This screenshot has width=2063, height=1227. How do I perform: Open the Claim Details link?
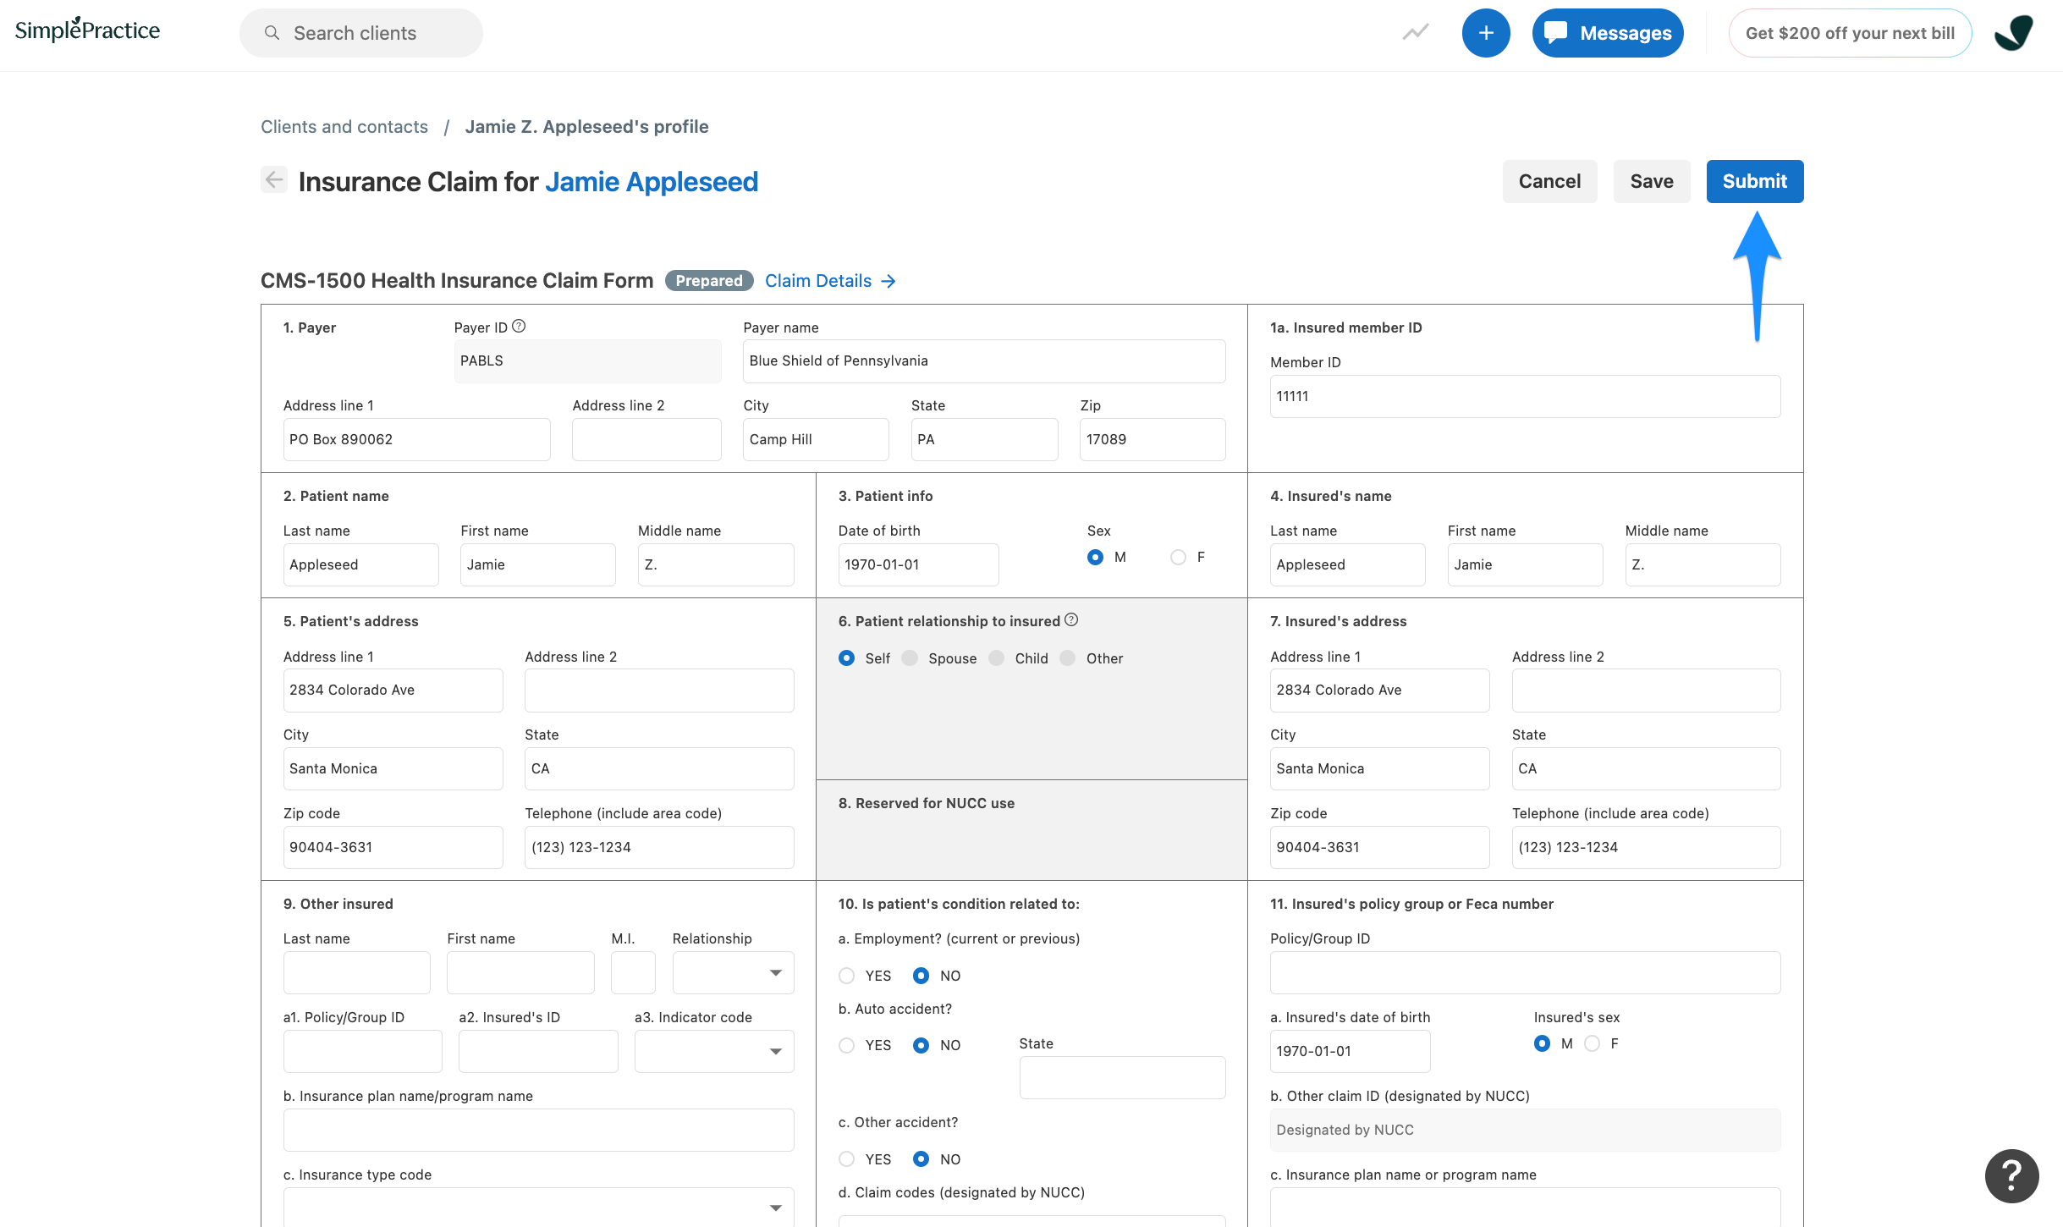click(x=830, y=280)
